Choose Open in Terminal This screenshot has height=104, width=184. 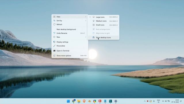(x=70, y=51)
